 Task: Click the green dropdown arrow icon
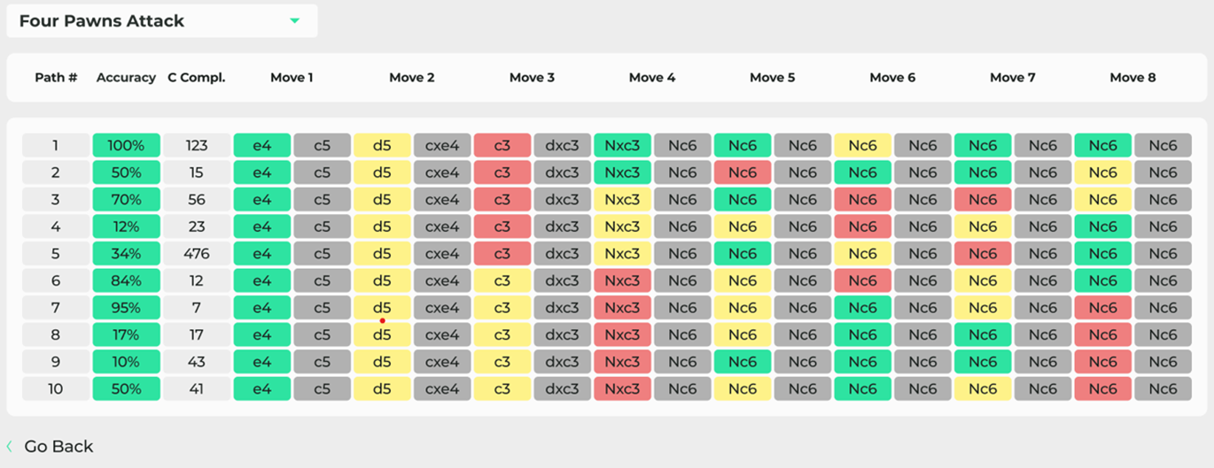295,21
